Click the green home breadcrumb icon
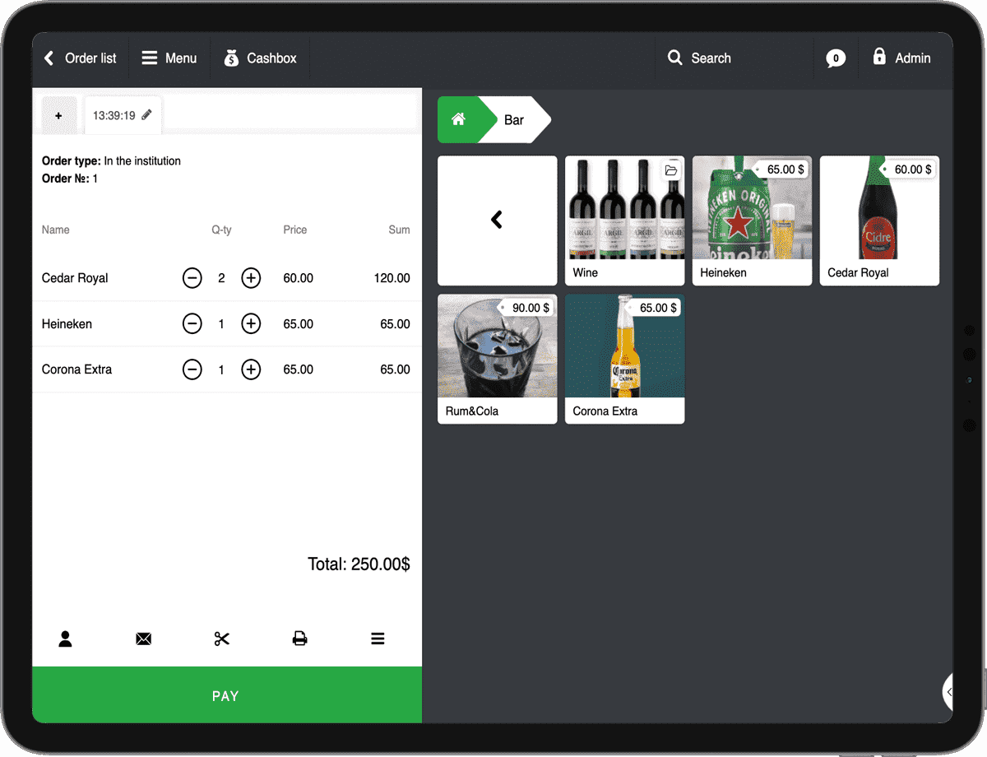The height and width of the screenshot is (757, 987). tap(458, 120)
